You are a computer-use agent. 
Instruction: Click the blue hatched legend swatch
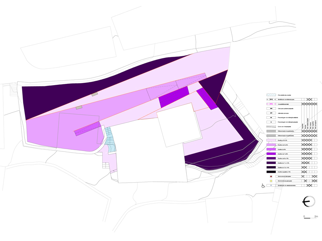271,95
